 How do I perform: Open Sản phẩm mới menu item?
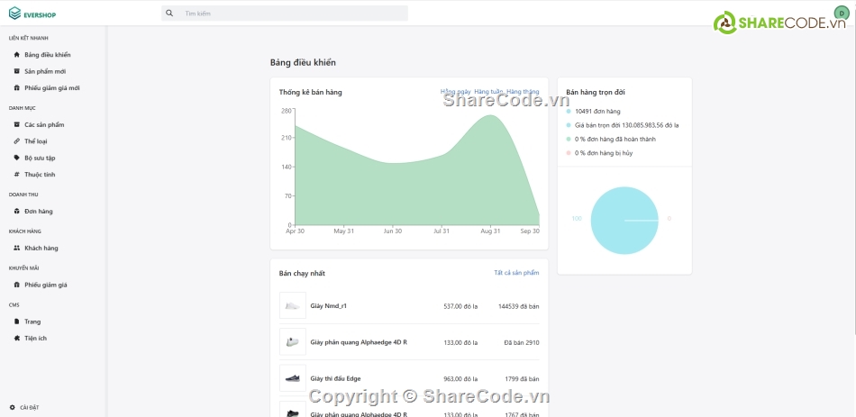coord(45,71)
